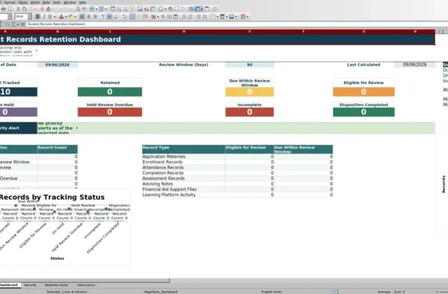The width and height of the screenshot is (448, 294).
Task: Open the Styles menu
Action: pyautogui.click(x=22, y=2)
